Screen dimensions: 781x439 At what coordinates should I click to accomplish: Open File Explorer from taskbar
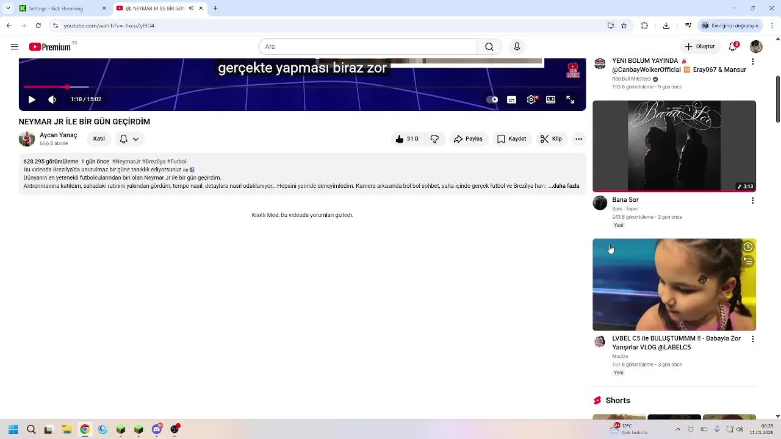(67, 429)
